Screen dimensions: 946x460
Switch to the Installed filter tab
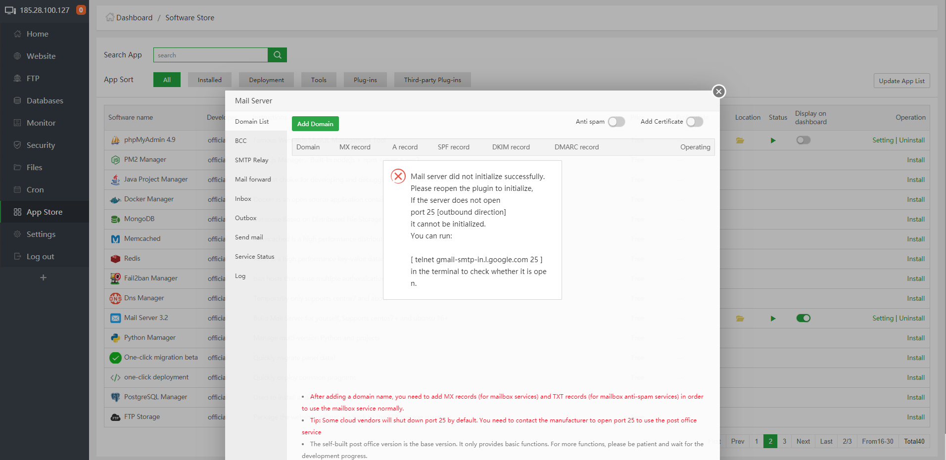tap(209, 79)
